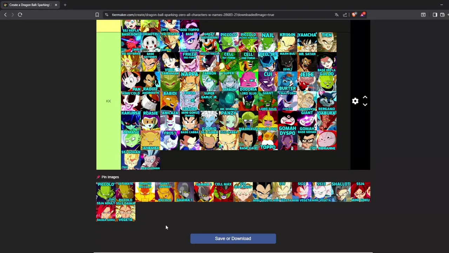Select the Chiaotzu character image
This screenshot has width=449, height=253.
pos(150,42)
